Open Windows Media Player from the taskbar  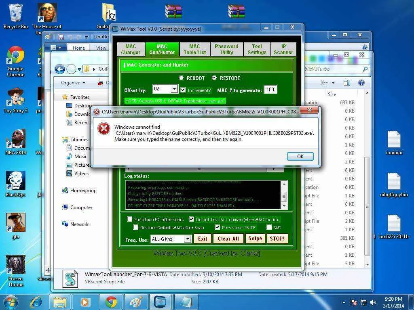pos(85,302)
